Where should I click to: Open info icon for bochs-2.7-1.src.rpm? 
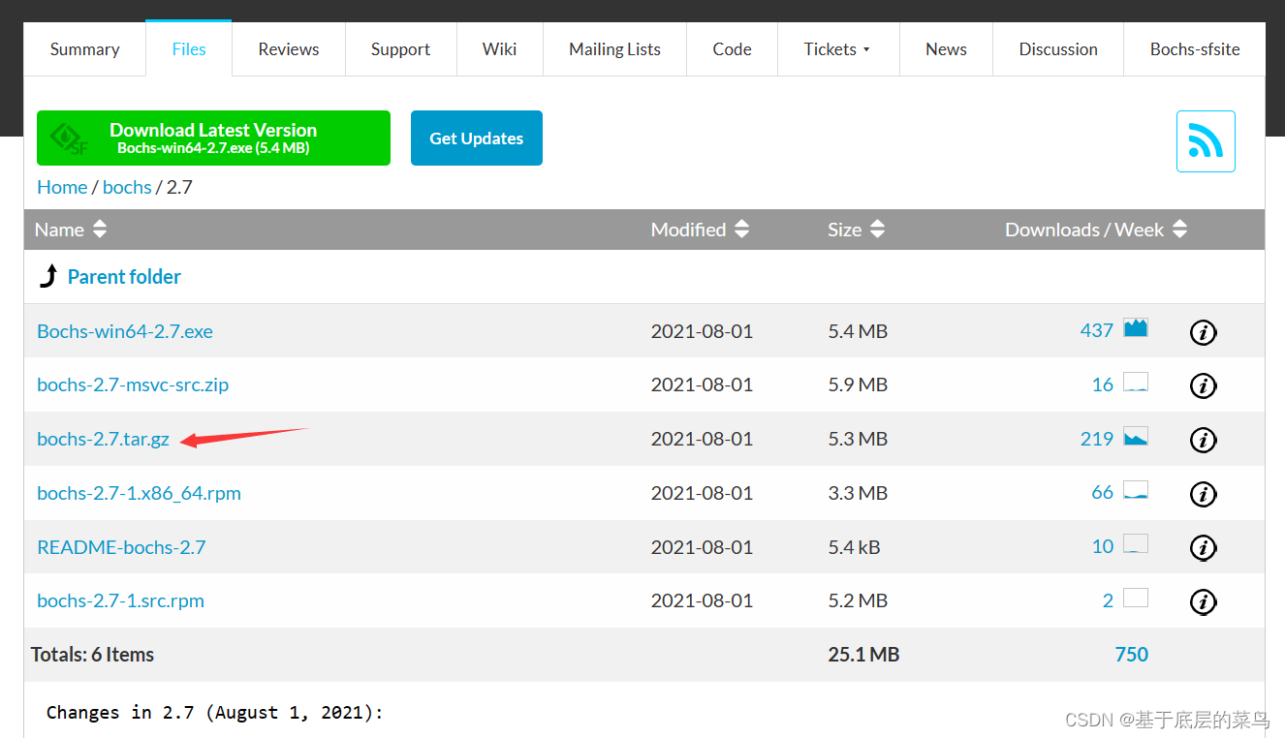[1203, 601]
